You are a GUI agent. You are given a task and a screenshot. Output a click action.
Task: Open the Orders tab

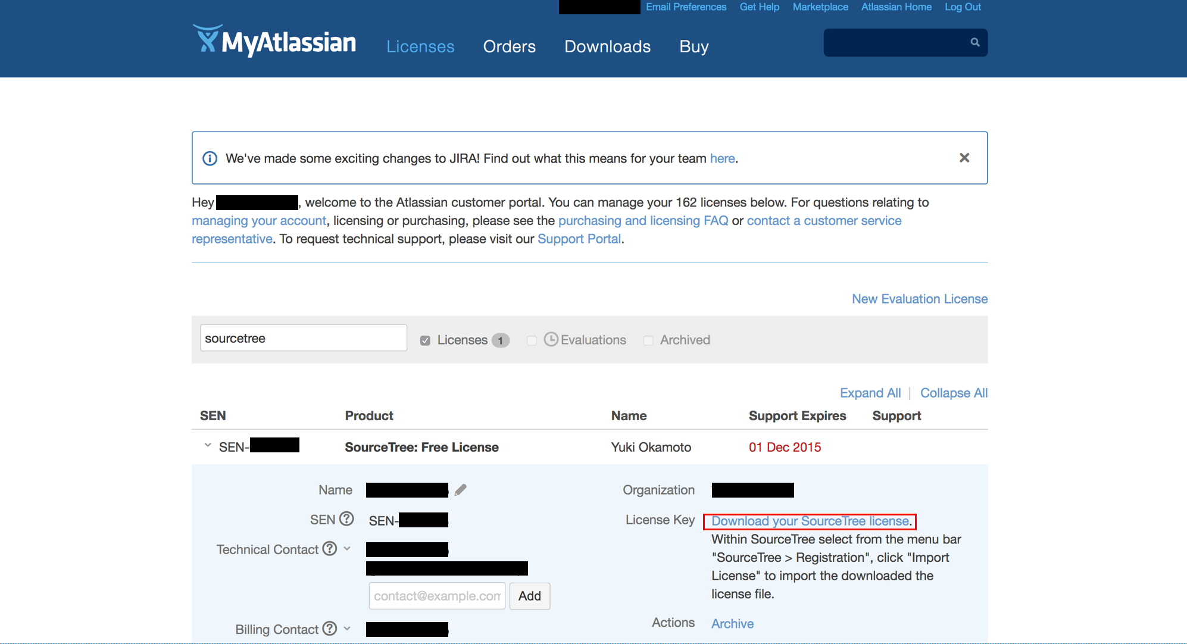[x=509, y=46]
